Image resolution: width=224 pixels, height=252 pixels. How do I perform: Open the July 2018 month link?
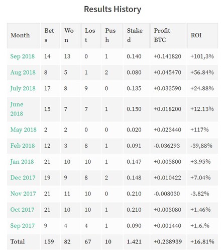tap(23, 89)
